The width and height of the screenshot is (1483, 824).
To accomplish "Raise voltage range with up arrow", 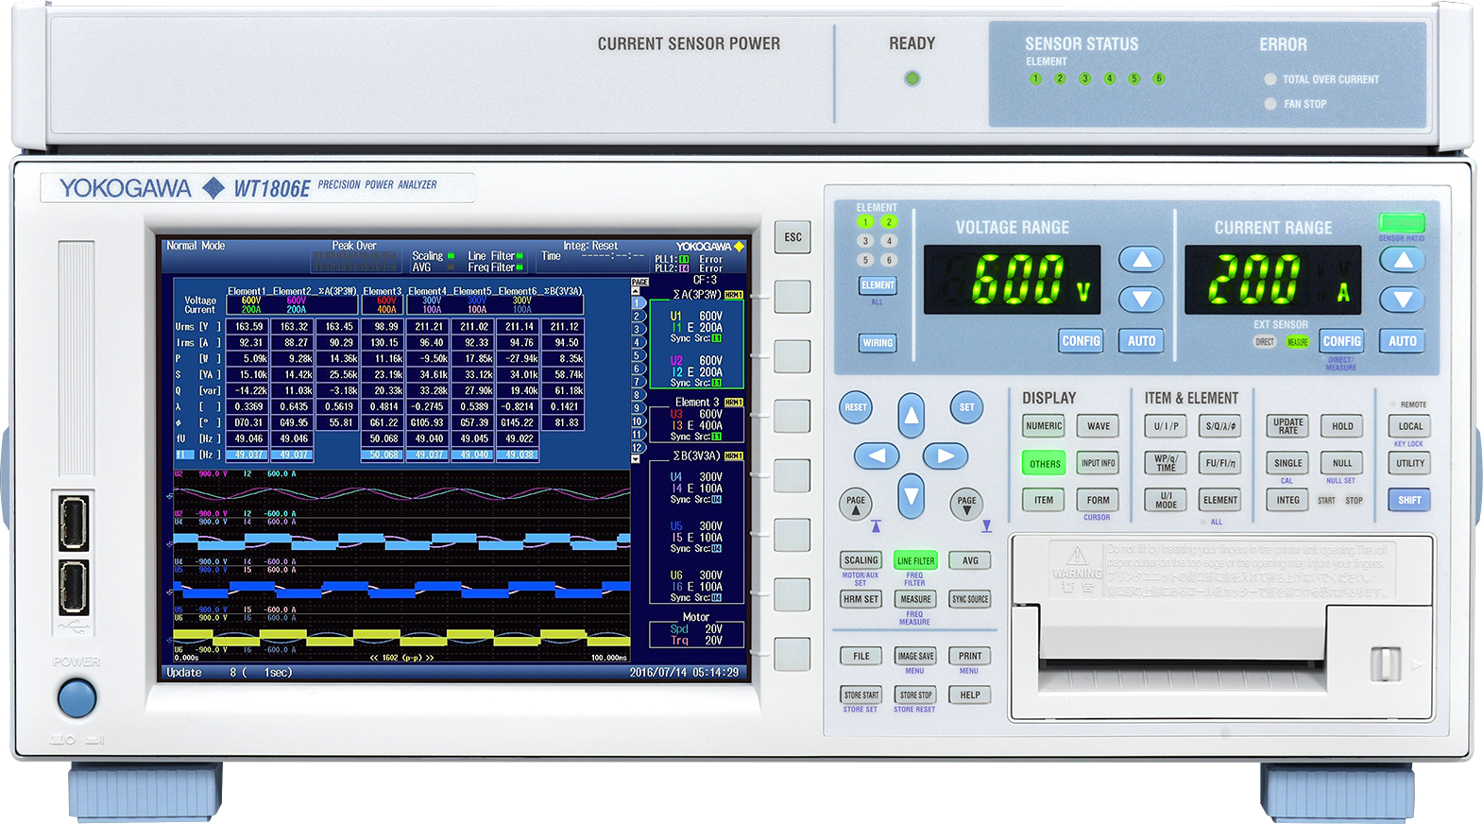I will coord(1141,260).
